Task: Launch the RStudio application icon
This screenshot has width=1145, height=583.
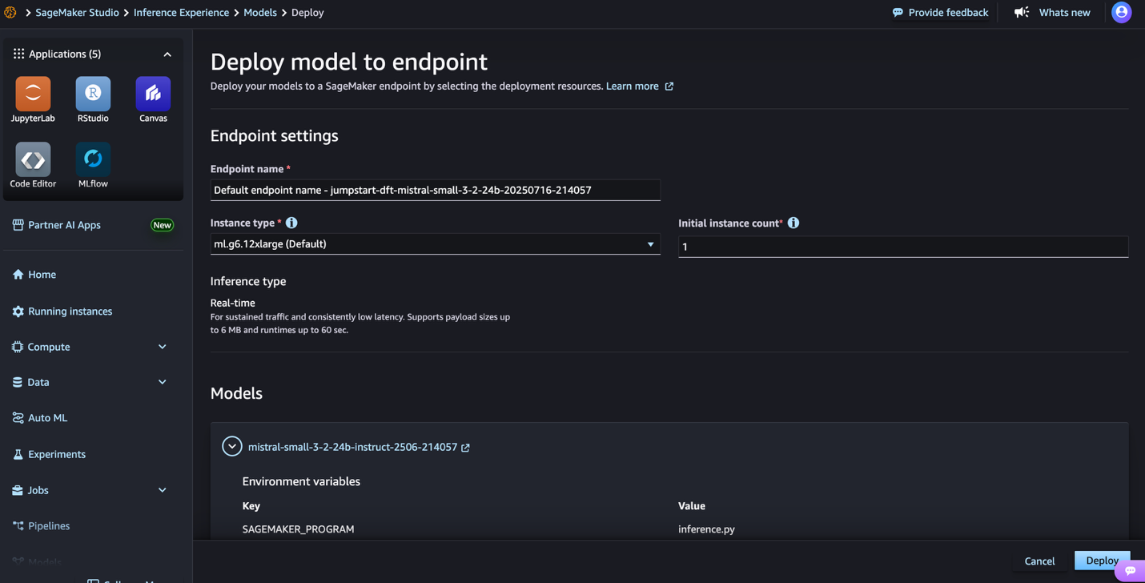Action: click(x=93, y=94)
